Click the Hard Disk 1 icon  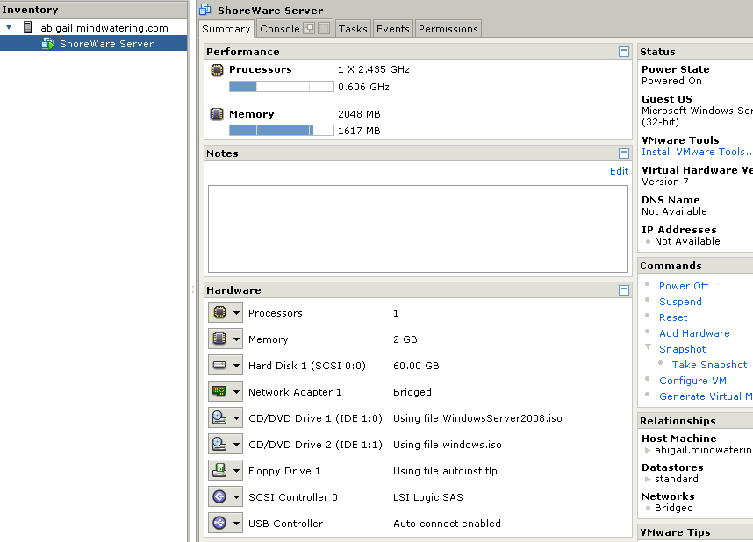(219, 366)
